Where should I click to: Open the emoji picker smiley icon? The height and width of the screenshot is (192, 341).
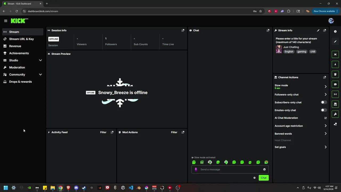click(x=264, y=169)
